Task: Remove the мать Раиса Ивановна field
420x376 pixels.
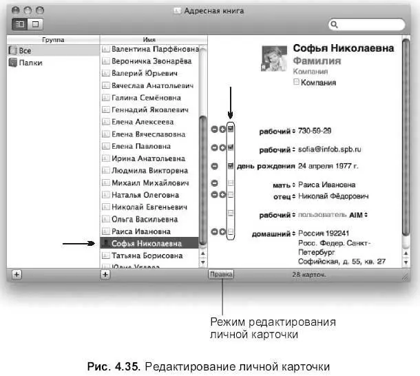Action: click(x=214, y=183)
